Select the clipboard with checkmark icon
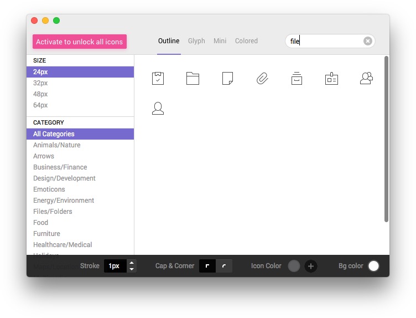Viewport: 416px width, 318px height. click(158, 78)
